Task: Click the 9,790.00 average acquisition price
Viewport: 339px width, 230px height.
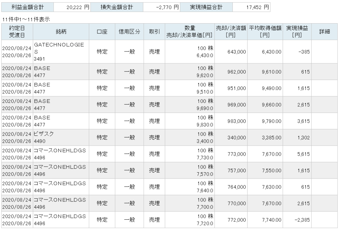Action: click(271, 121)
